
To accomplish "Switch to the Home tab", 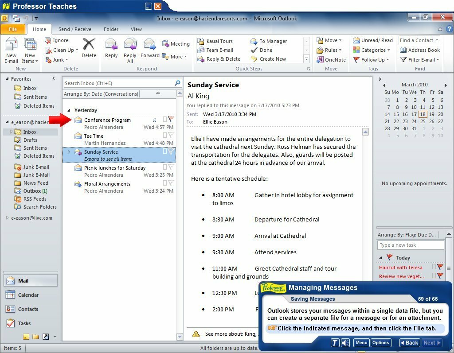I will pyautogui.click(x=39, y=29).
